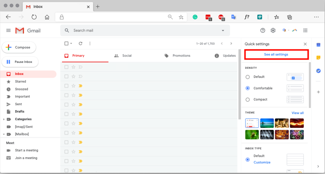
Task: Tick the second email row checkbox
Action: [x=66, y=77]
